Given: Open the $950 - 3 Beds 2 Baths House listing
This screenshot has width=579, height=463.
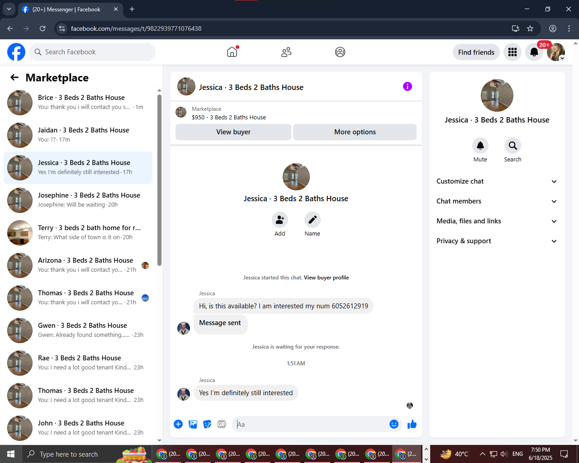Looking at the screenshot, I should (229, 117).
